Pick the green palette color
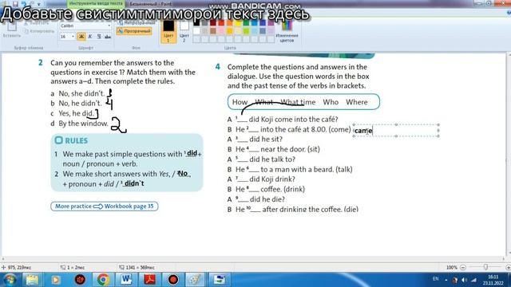 (247, 23)
